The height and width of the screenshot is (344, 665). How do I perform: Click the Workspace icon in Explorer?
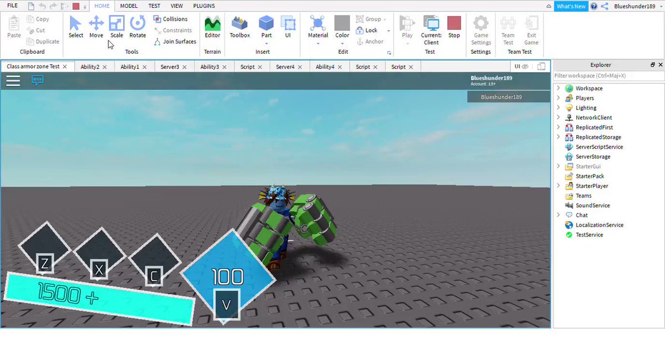point(569,89)
